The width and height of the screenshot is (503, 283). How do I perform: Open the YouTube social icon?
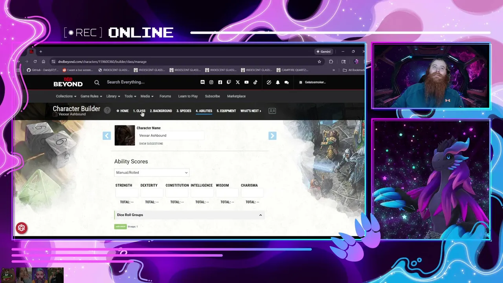(246, 82)
